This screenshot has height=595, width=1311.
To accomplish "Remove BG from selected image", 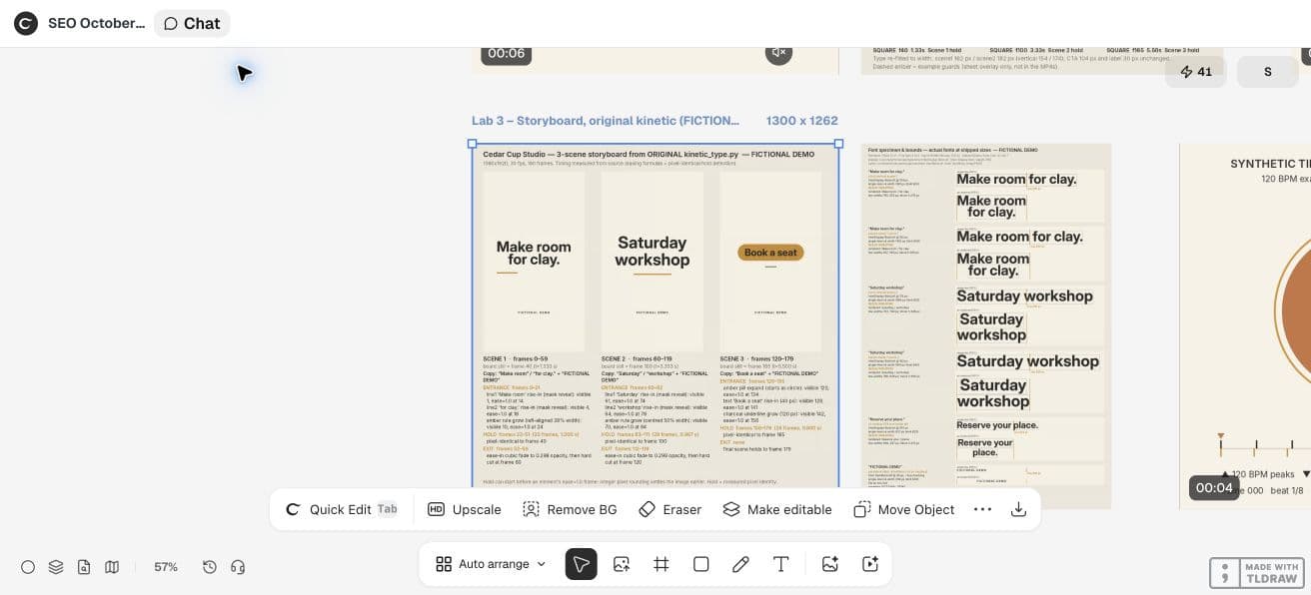I will [570, 509].
